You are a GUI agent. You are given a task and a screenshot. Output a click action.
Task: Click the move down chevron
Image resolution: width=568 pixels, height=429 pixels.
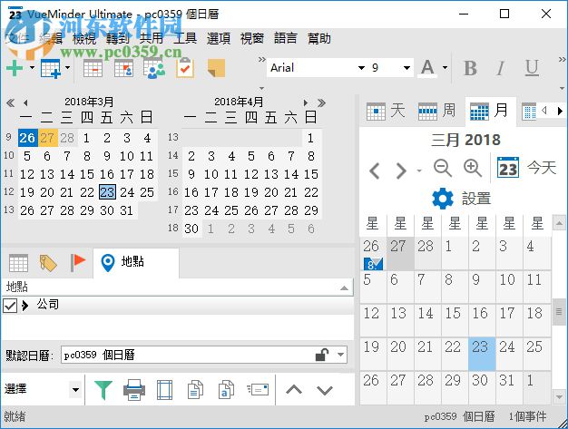click(x=324, y=390)
